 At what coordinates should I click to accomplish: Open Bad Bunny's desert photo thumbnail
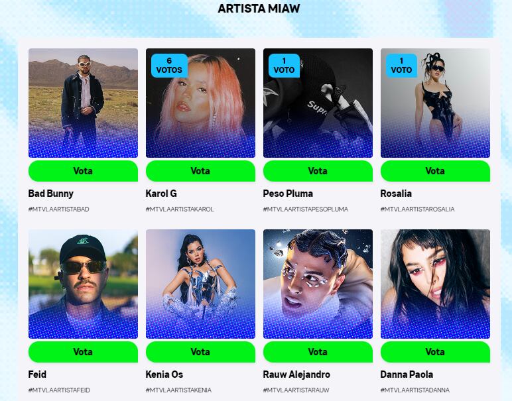(83, 103)
